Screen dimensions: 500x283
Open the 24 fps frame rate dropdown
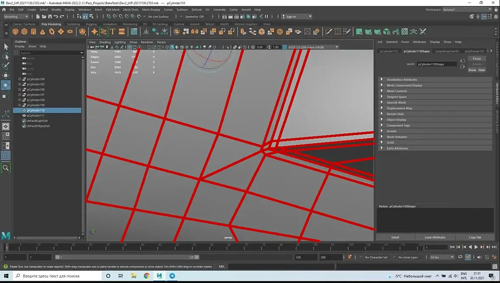point(442,257)
